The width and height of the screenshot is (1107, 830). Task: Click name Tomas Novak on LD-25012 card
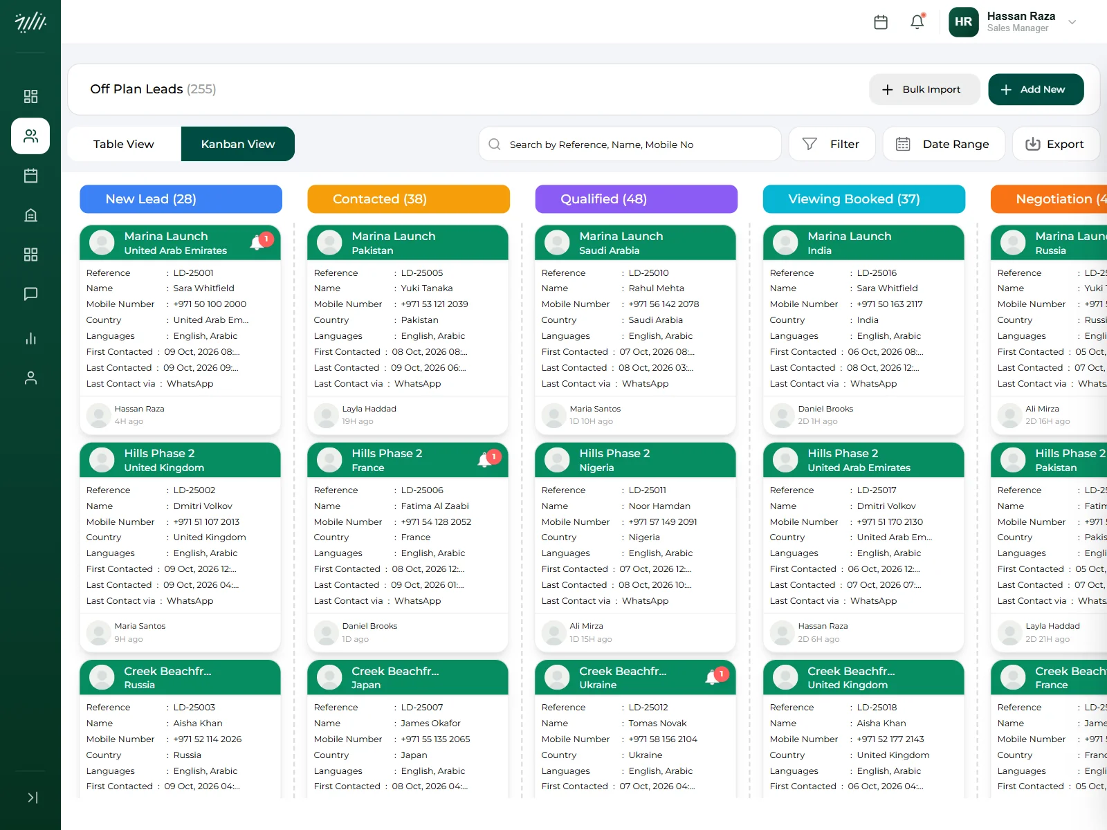pyautogui.click(x=657, y=723)
